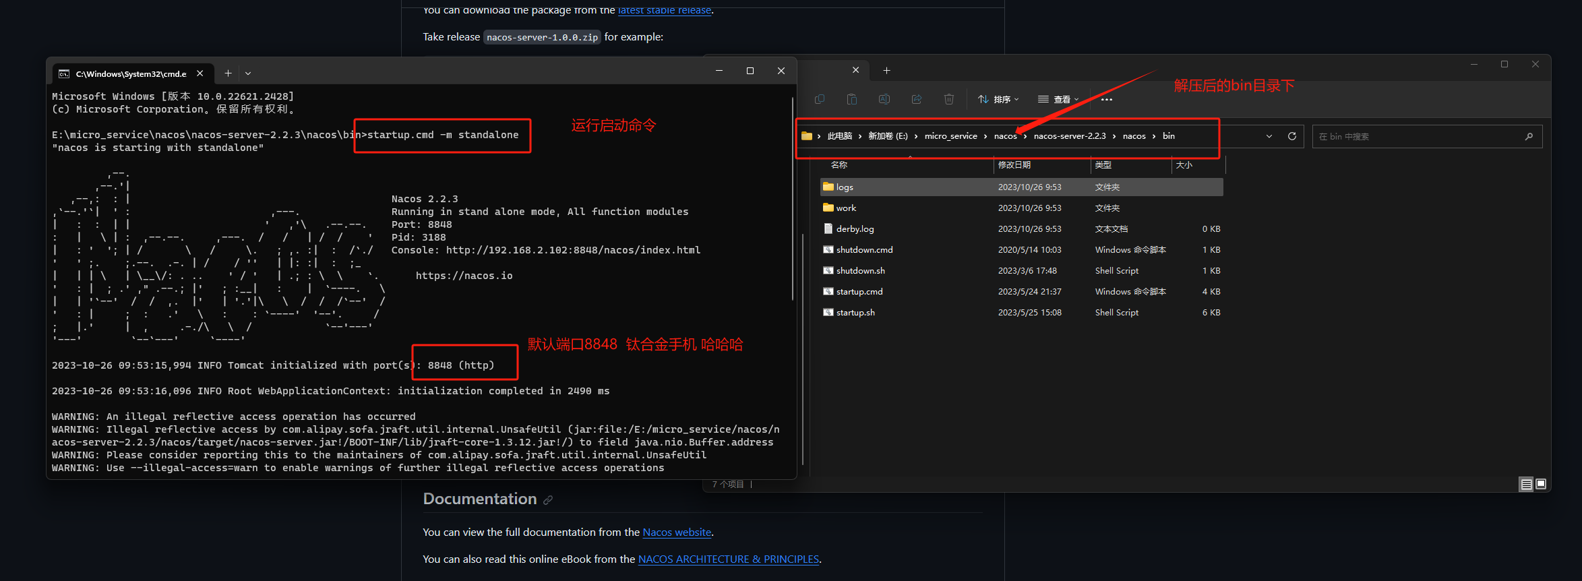
Task: Select 此电脑 in the breadcrumb path
Action: click(x=840, y=136)
